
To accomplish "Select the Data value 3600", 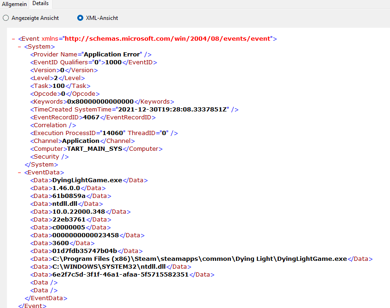I will tap(61, 243).
